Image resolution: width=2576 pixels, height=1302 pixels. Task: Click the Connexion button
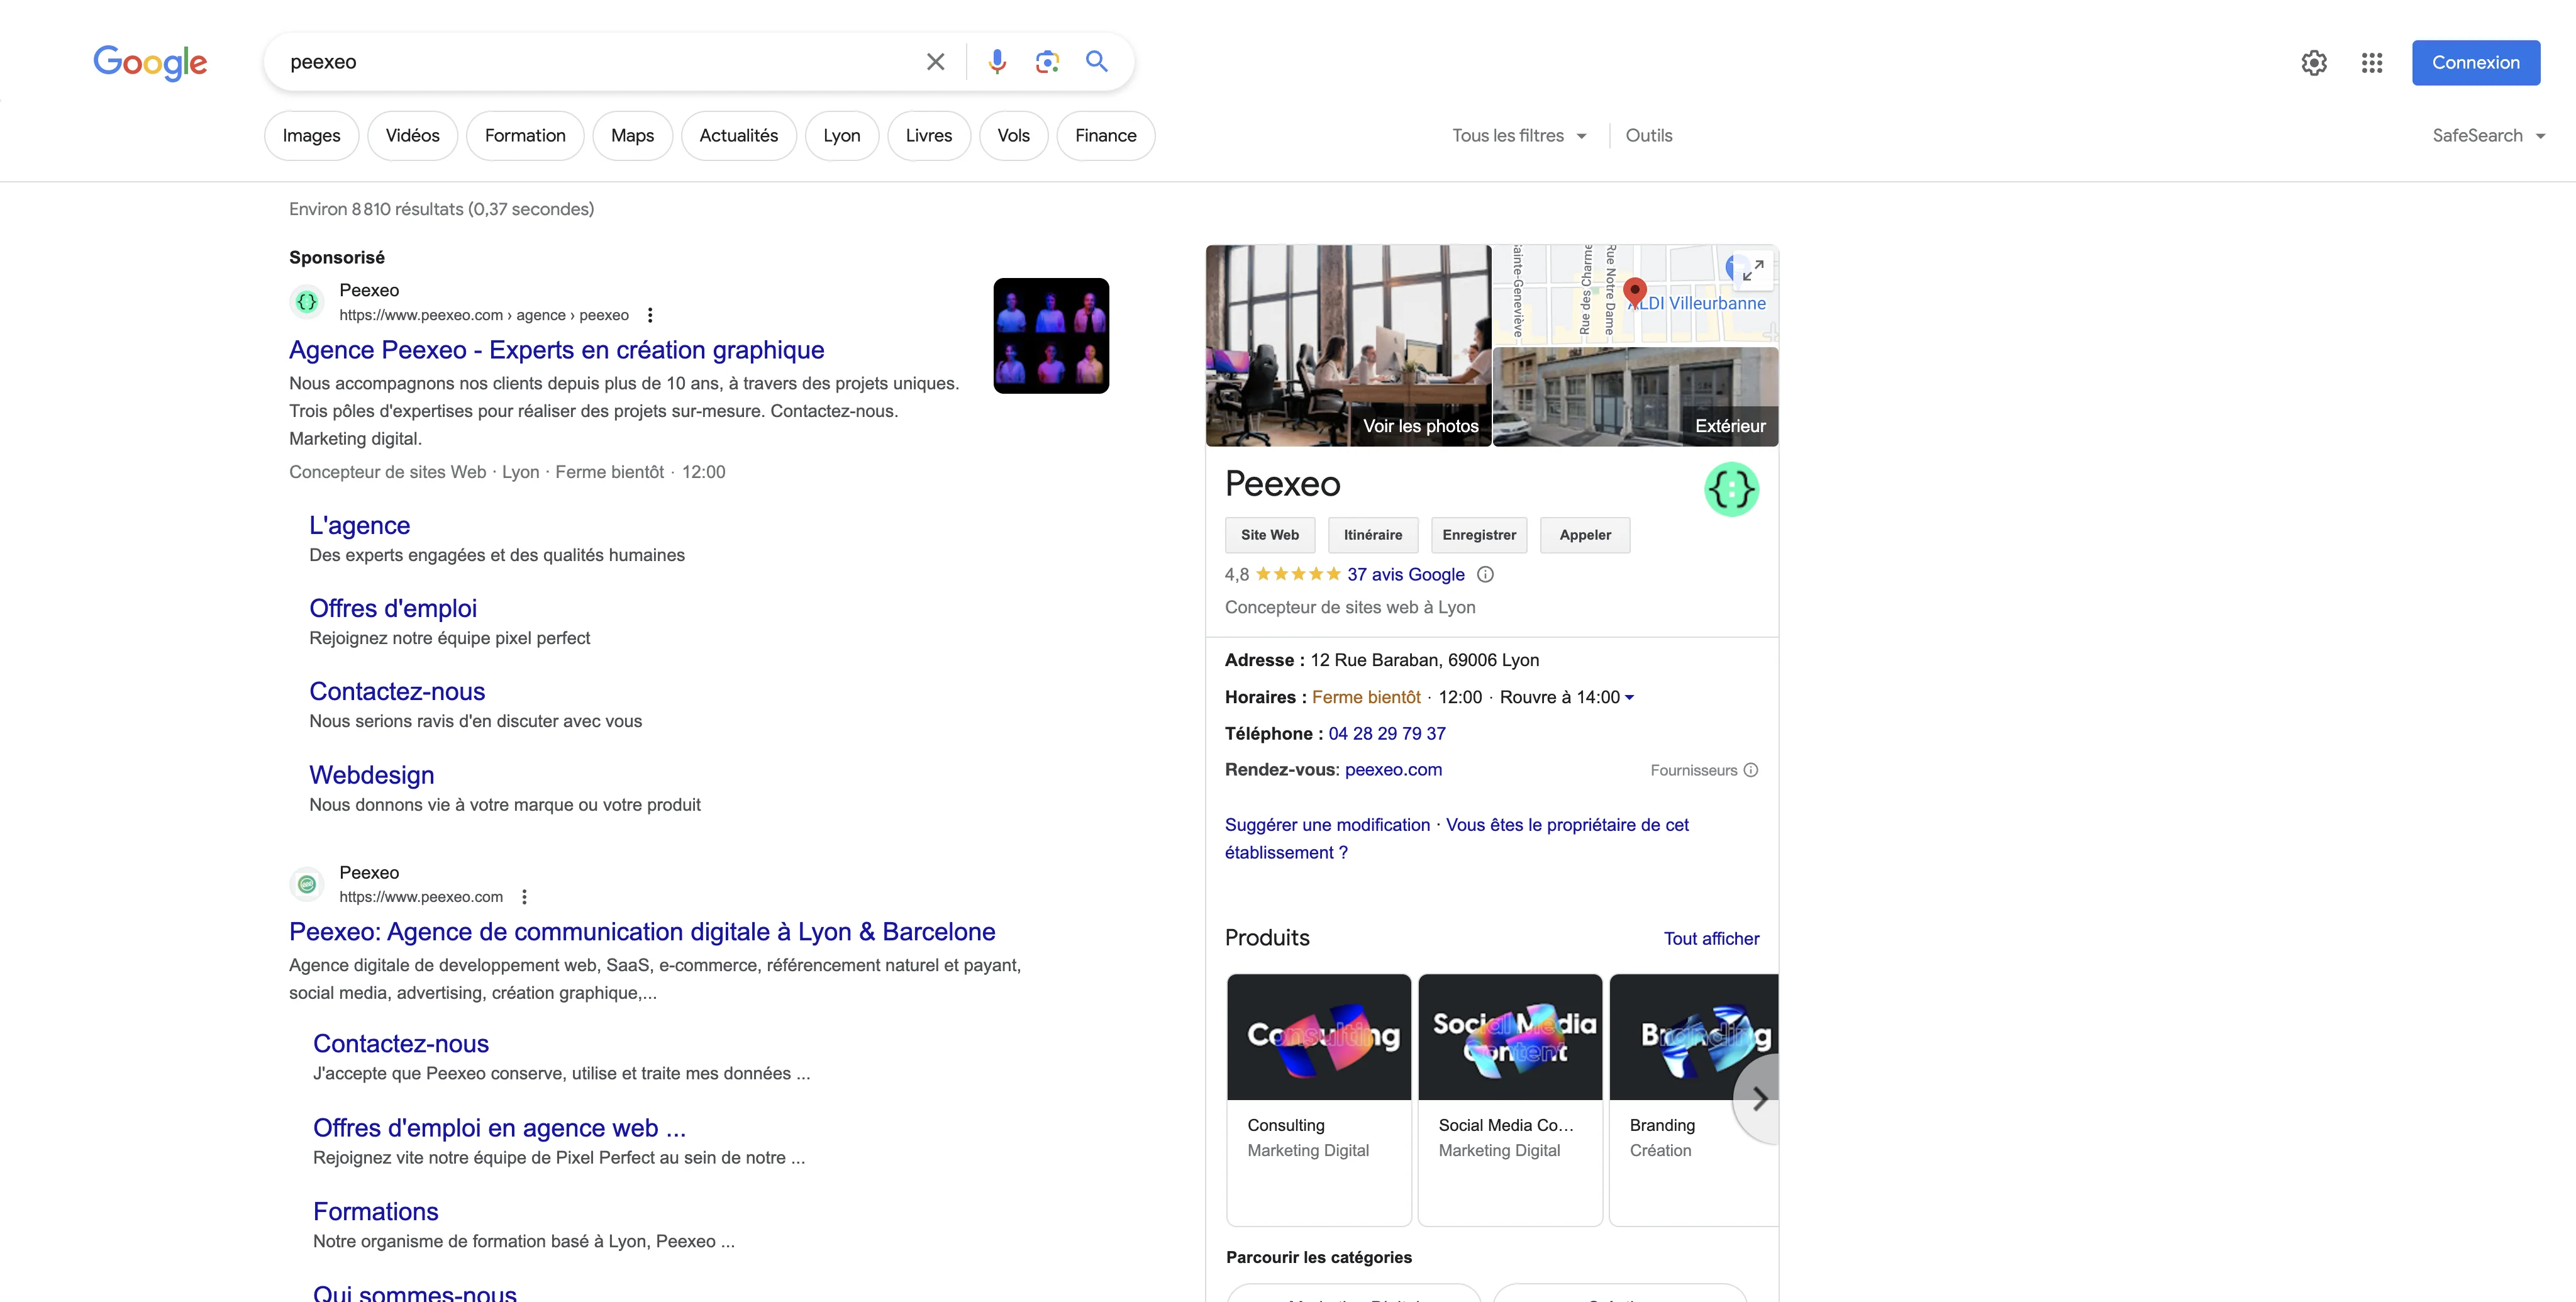[x=2475, y=63]
